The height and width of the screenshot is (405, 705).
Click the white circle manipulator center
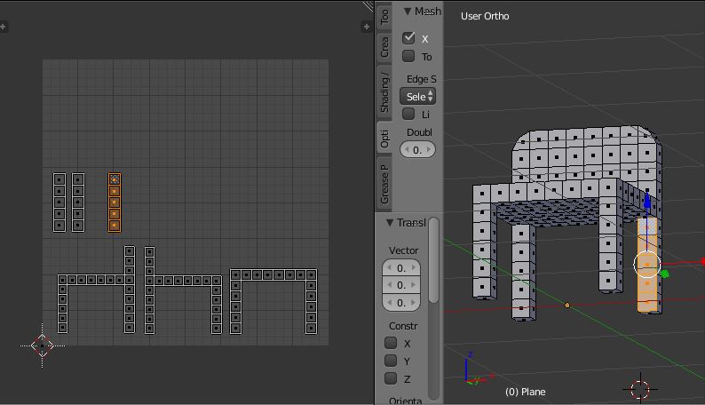646,265
